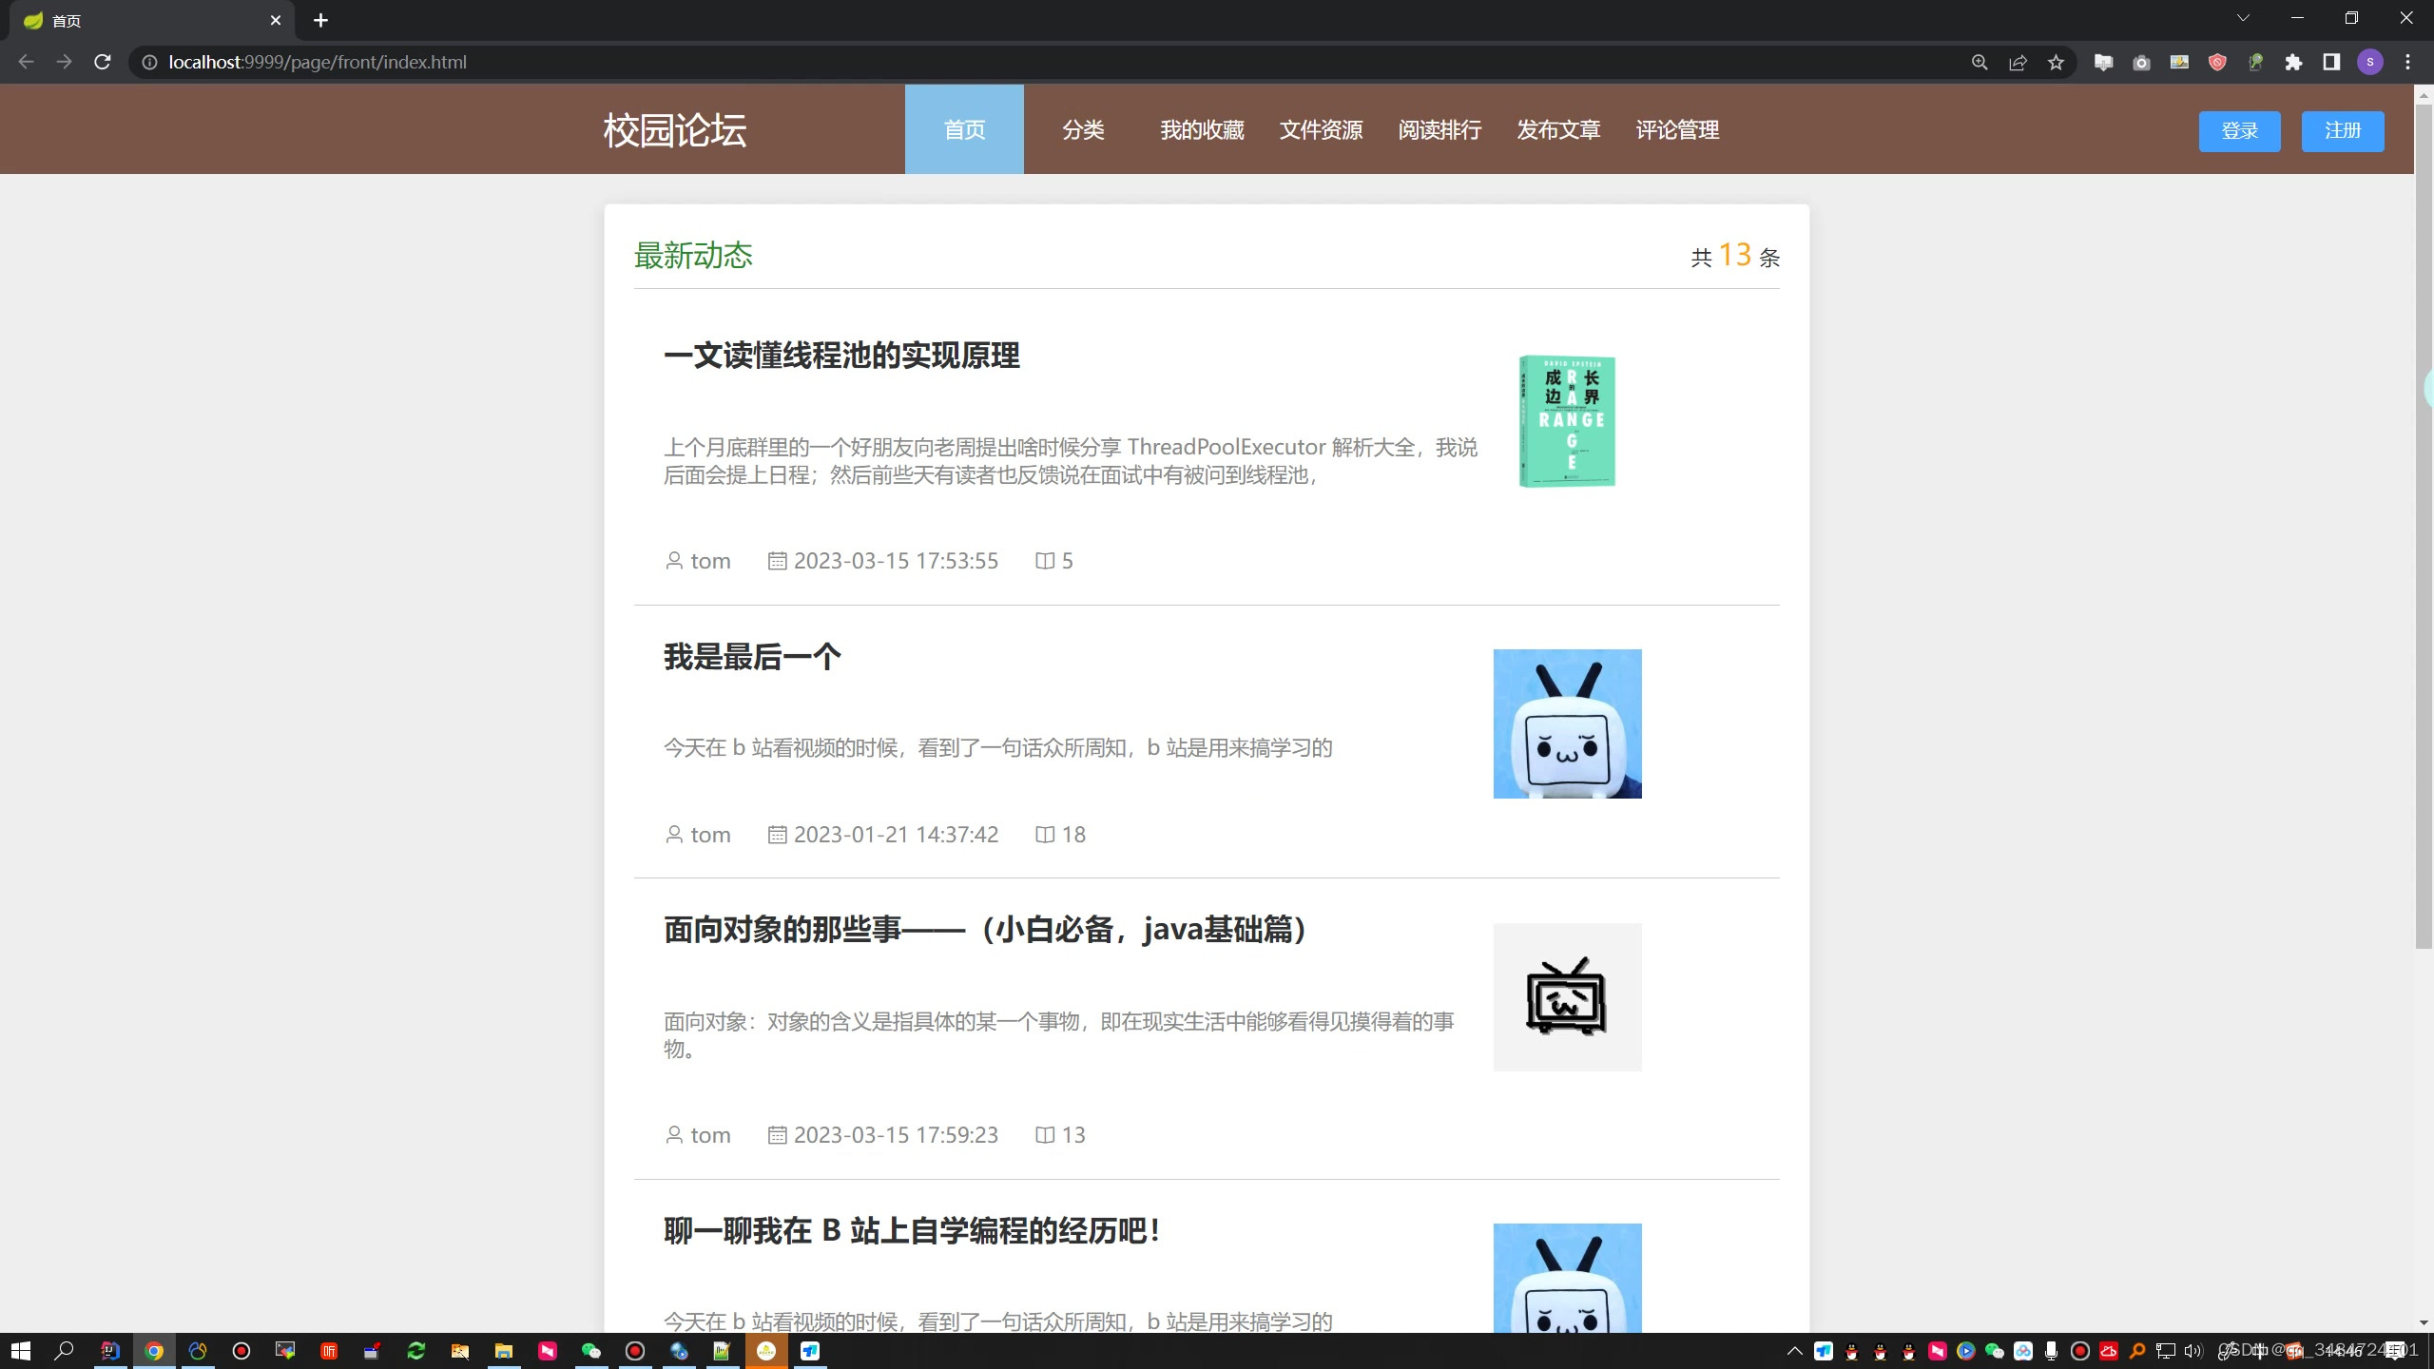
Task: Open a new browser tab
Action: pos(320,20)
